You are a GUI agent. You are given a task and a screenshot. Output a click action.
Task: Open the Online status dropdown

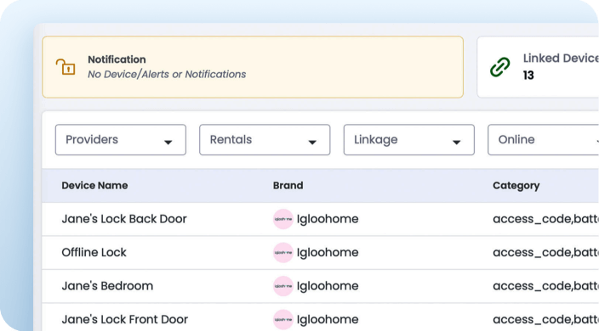(543, 140)
